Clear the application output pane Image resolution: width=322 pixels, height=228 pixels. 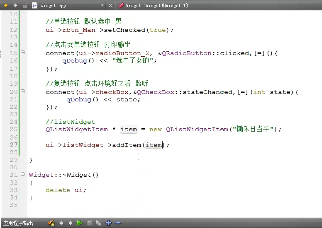pos(51,223)
